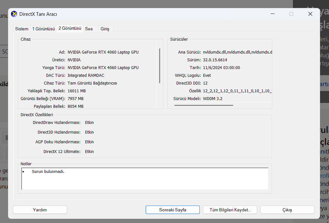Click the Çıkış button
The width and height of the screenshot is (329, 223).
287,210
